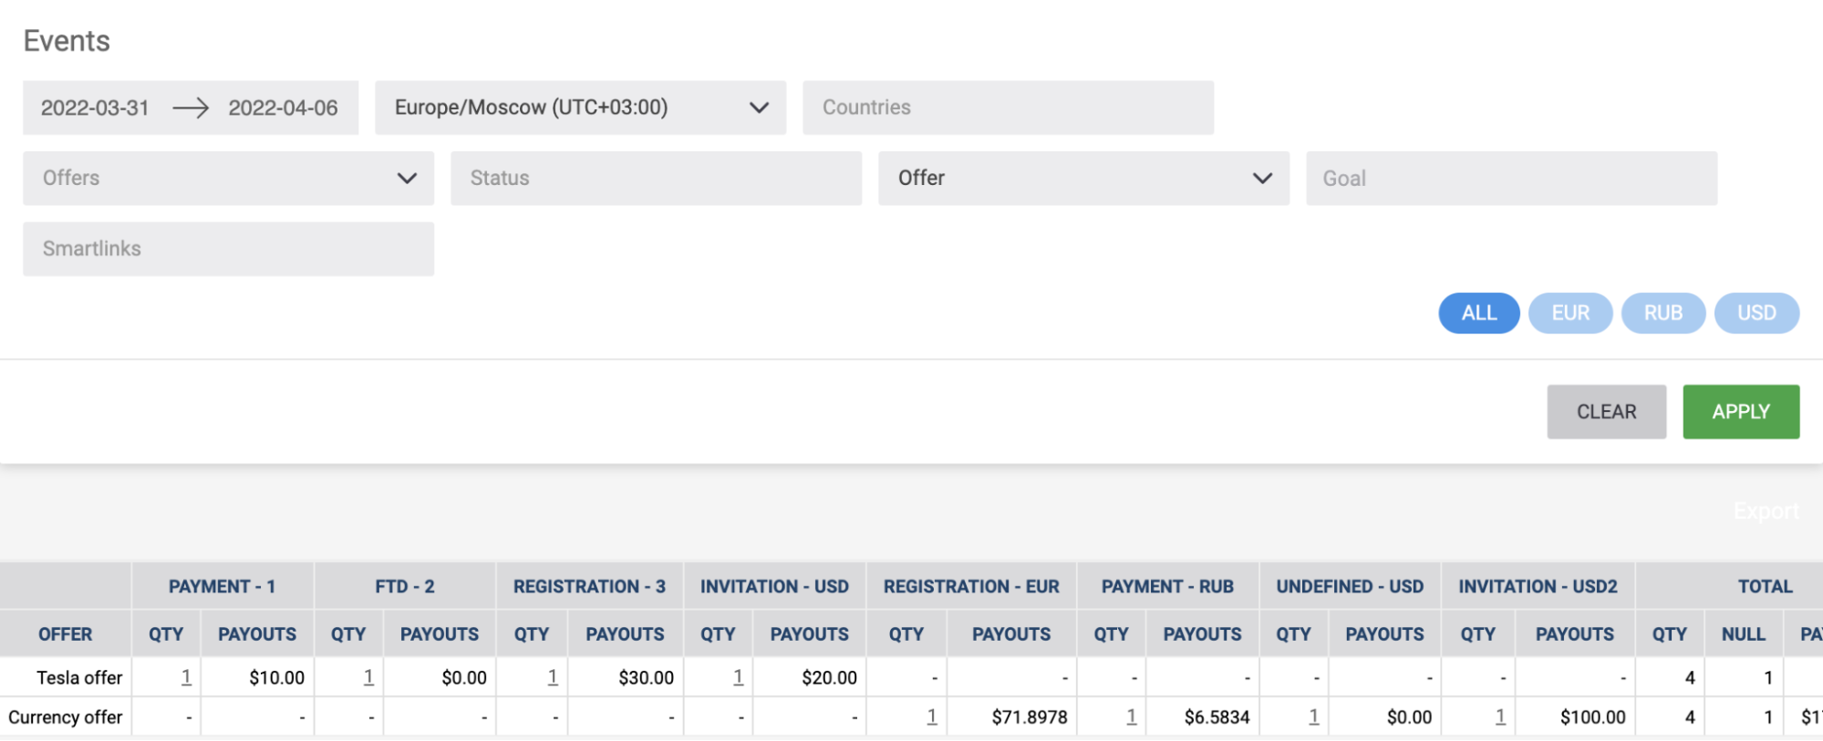
Task: Click the CLEAR filters button
Action: [x=1606, y=412]
